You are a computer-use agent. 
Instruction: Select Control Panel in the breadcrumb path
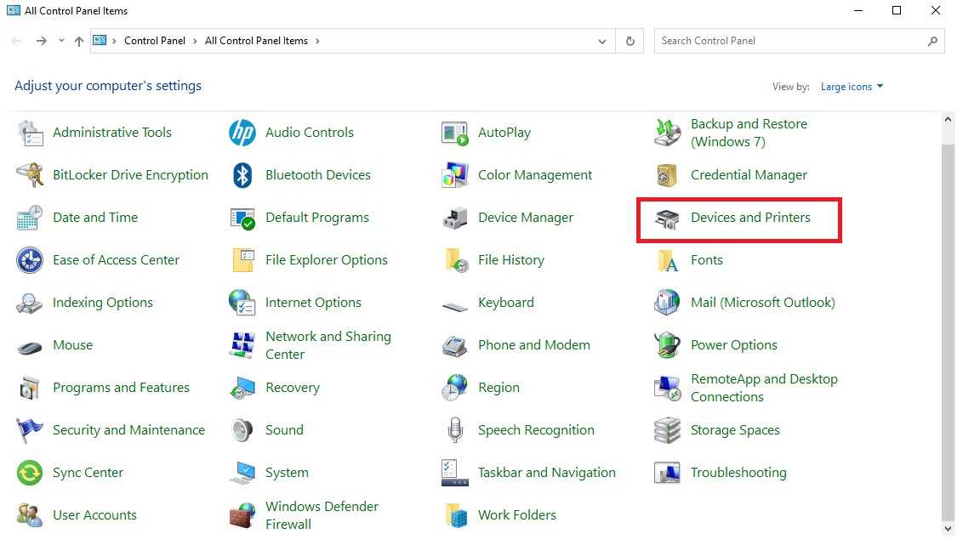point(154,41)
